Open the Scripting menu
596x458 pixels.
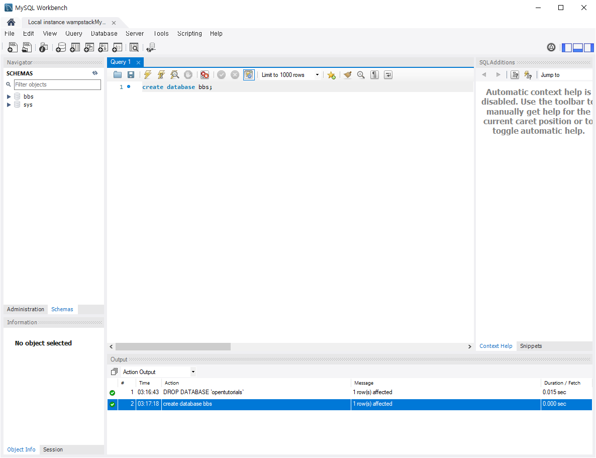[x=189, y=34]
